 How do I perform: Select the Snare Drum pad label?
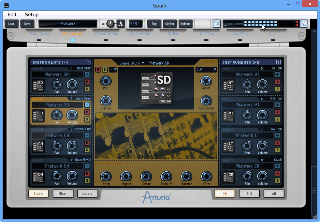coord(73,34)
